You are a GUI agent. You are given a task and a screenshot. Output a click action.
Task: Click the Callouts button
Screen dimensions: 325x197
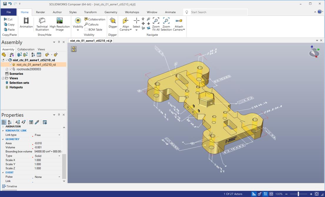pyautogui.click(x=91, y=24)
